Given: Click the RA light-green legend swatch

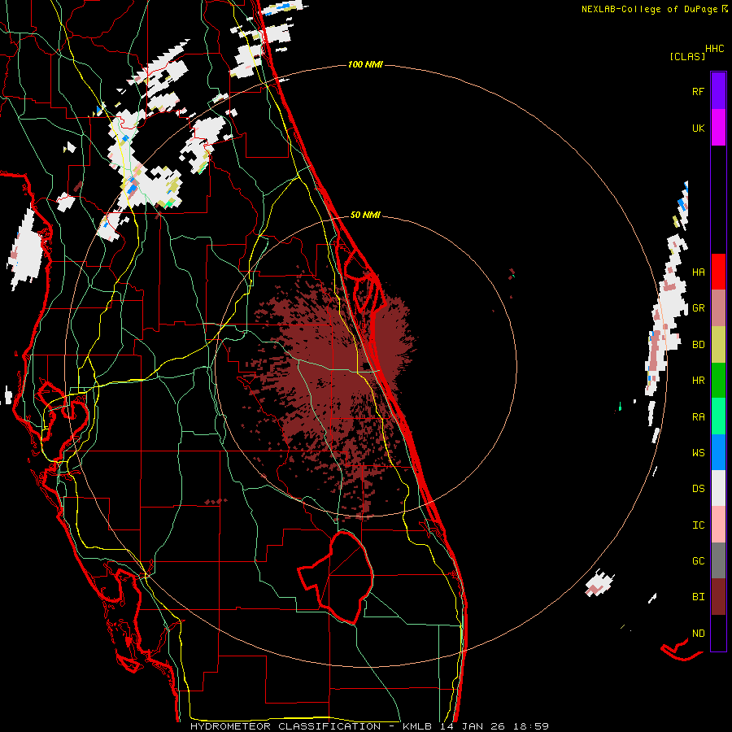Looking at the screenshot, I should click(x=718, y=416).
